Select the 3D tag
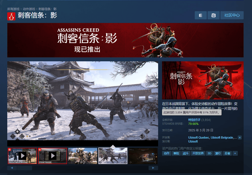Viewport: 252px width, 175px height. pyautogui.click(x=210, y=153)
